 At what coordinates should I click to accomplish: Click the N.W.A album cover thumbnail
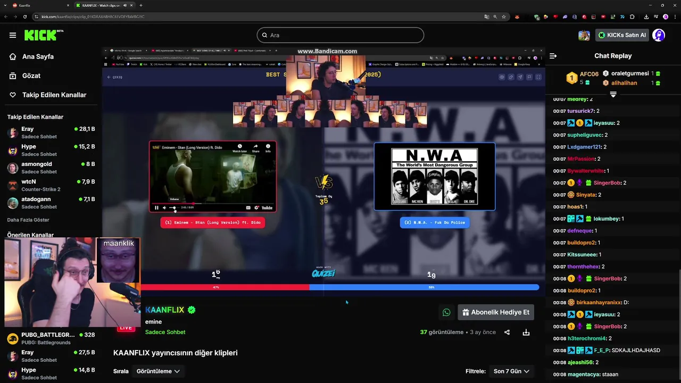coord(435,177)
